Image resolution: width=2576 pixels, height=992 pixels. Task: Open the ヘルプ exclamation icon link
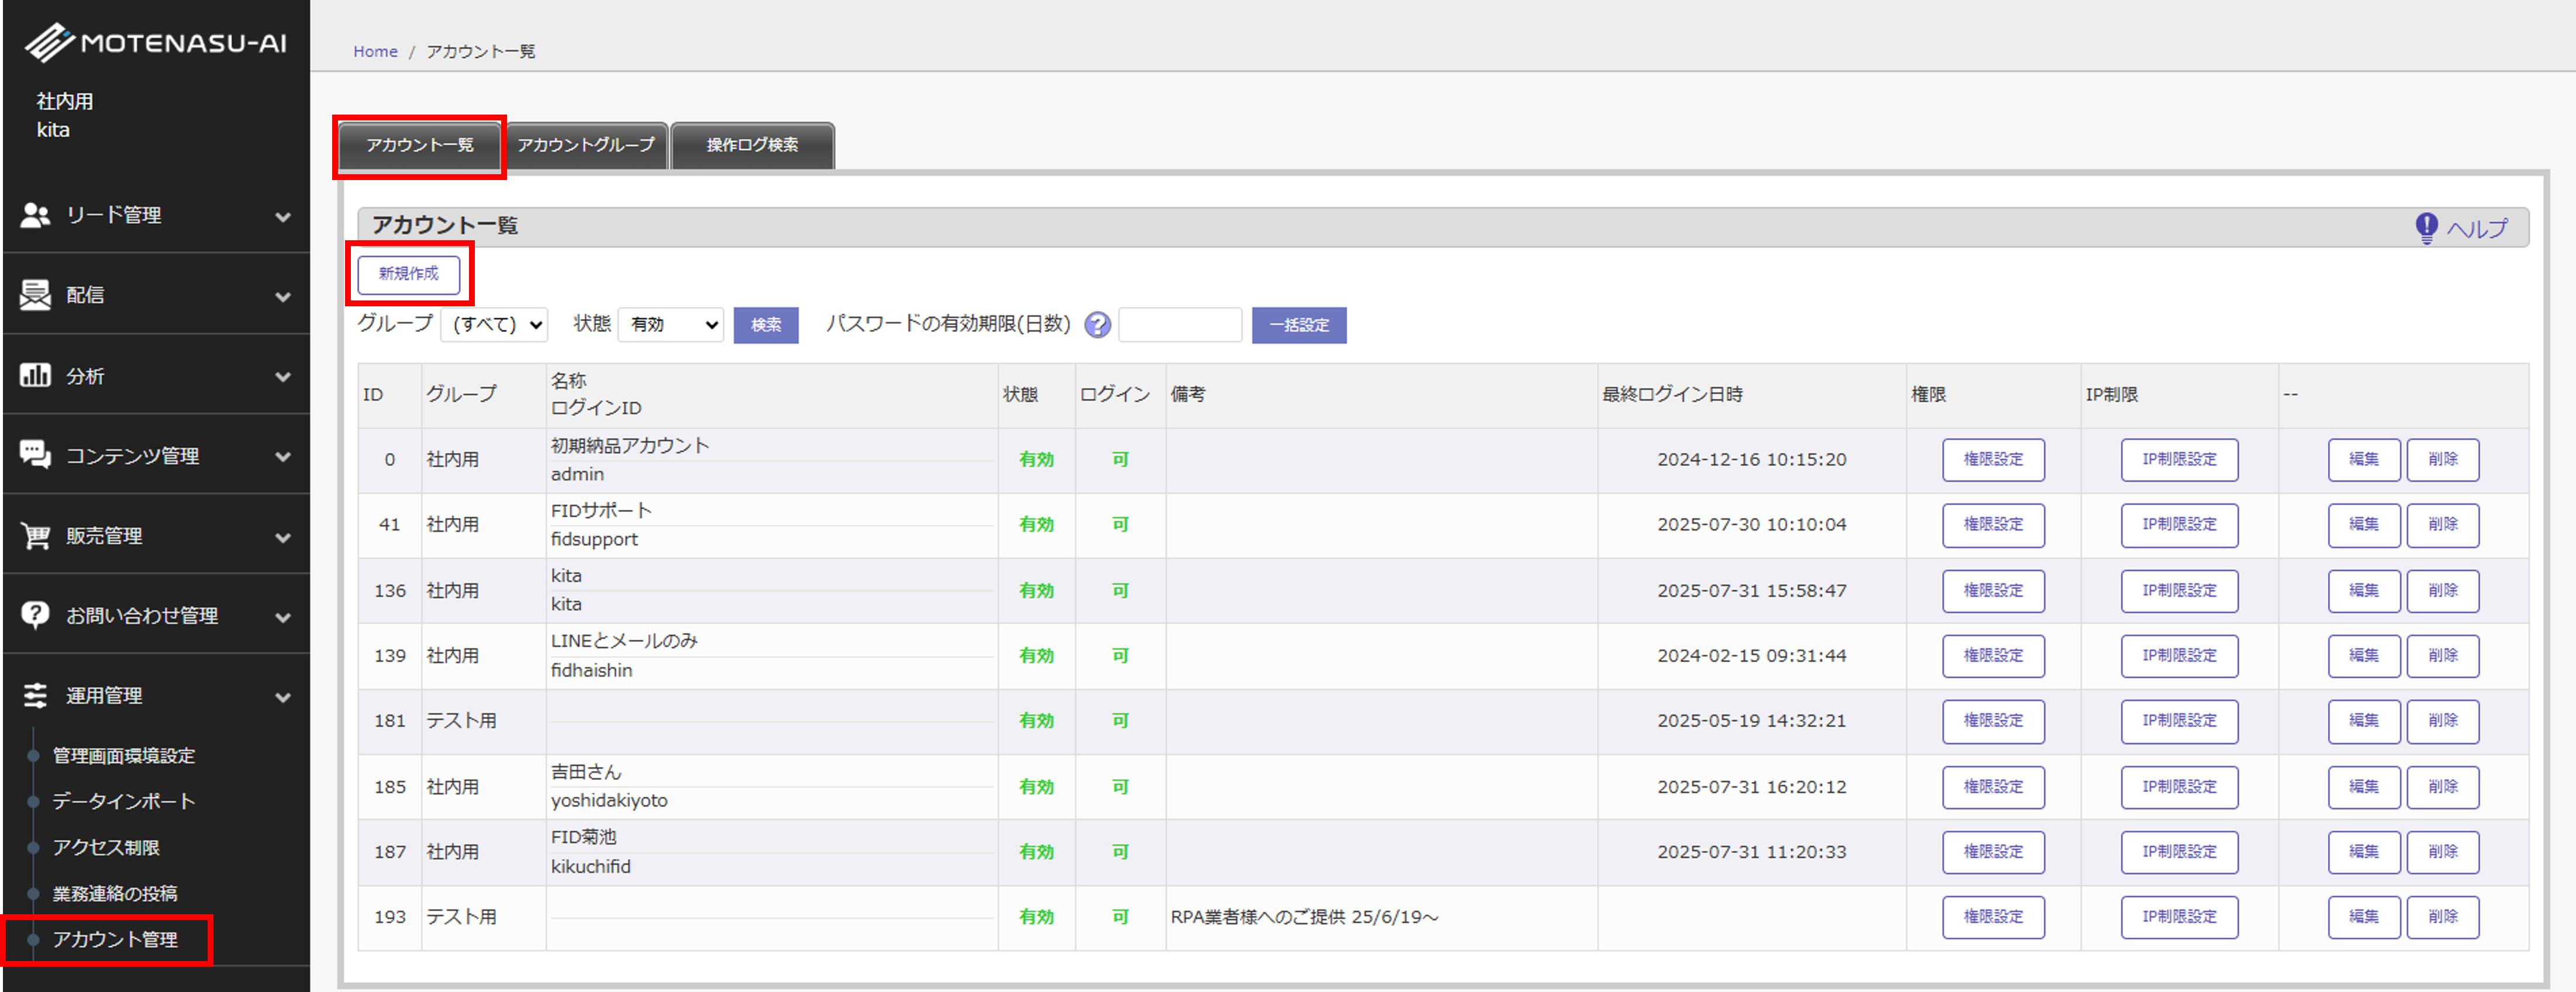(x=2426, y=228)
